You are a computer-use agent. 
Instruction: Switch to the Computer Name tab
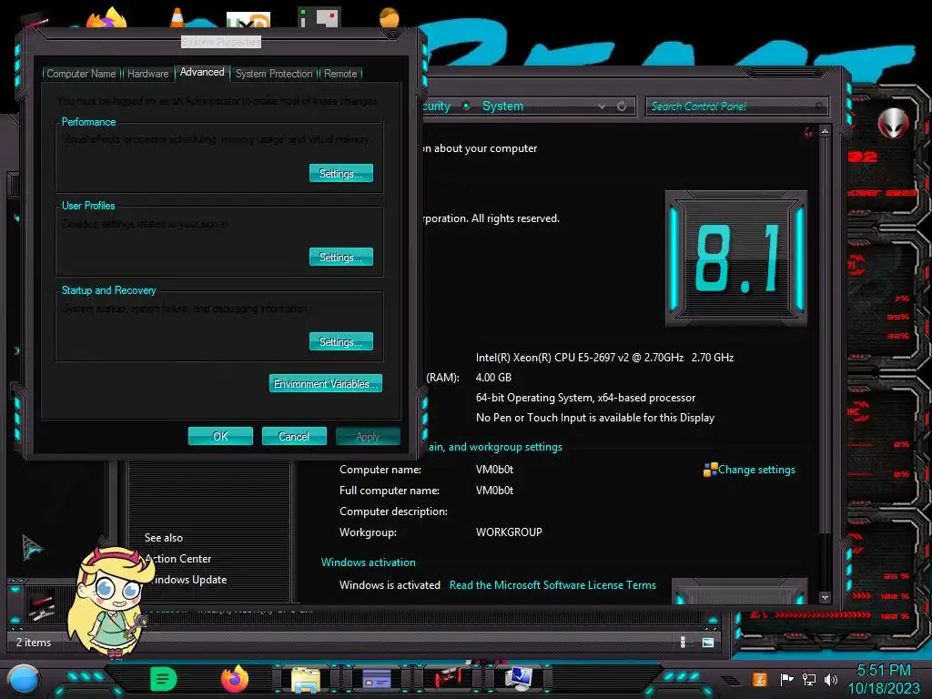point(81,74)
